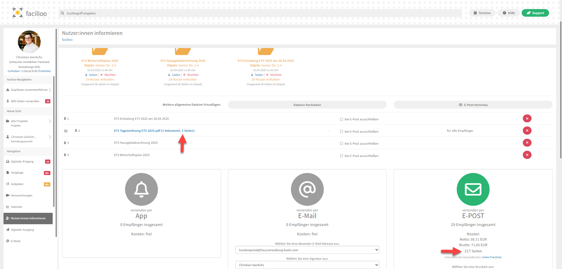Tick E-Post exclusion for Wirtschaftsplan 2025

click(341, 156)
